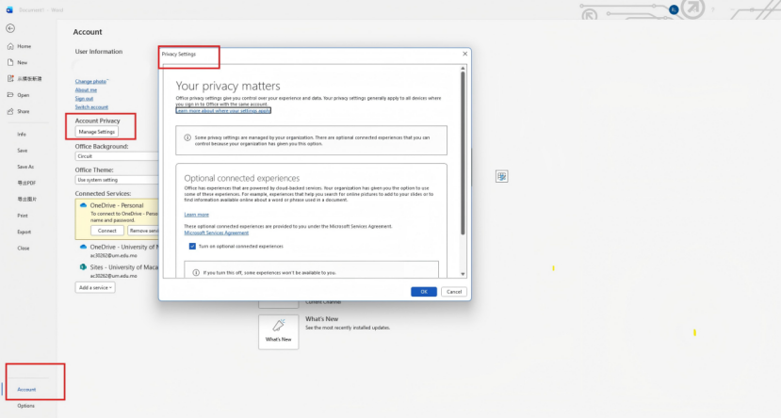Select Save in the backstage sidebar

coord(23,151)
